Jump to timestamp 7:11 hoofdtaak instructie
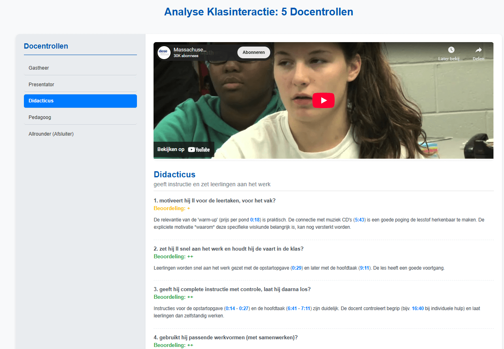This screenshot has width=504, height=349. click(305, 309)
